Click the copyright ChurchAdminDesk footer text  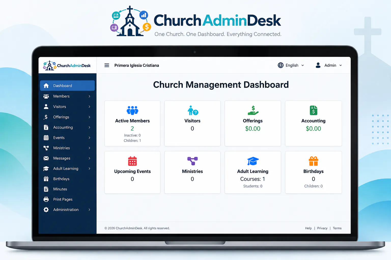click(137, 228)
